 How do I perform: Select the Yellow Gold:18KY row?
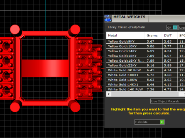[x=146, y=56]
